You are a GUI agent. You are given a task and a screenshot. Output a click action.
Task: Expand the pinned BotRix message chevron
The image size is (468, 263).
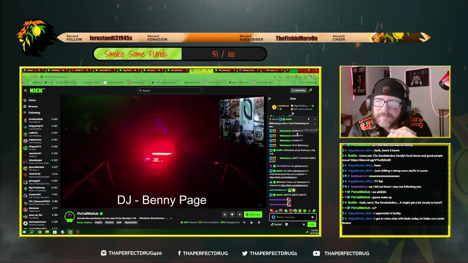[315, 124]
